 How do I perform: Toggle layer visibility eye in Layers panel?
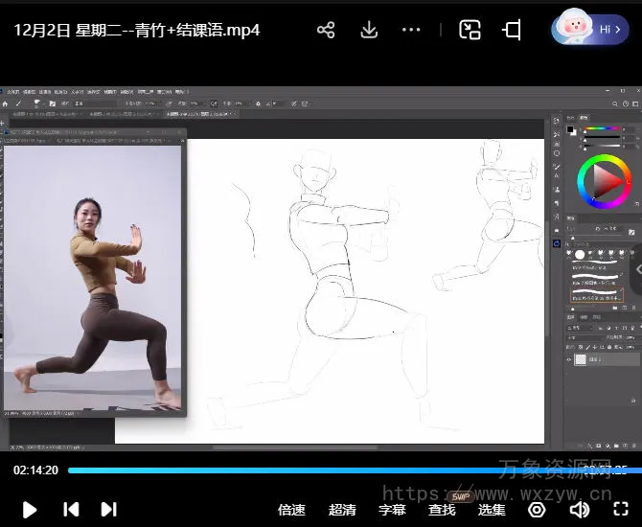point(570,360)
